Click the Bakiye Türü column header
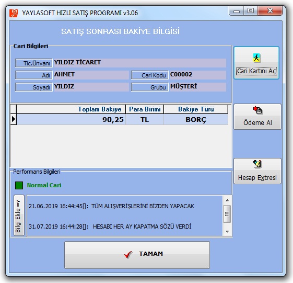The image size is (293, 283). (196, 109)
